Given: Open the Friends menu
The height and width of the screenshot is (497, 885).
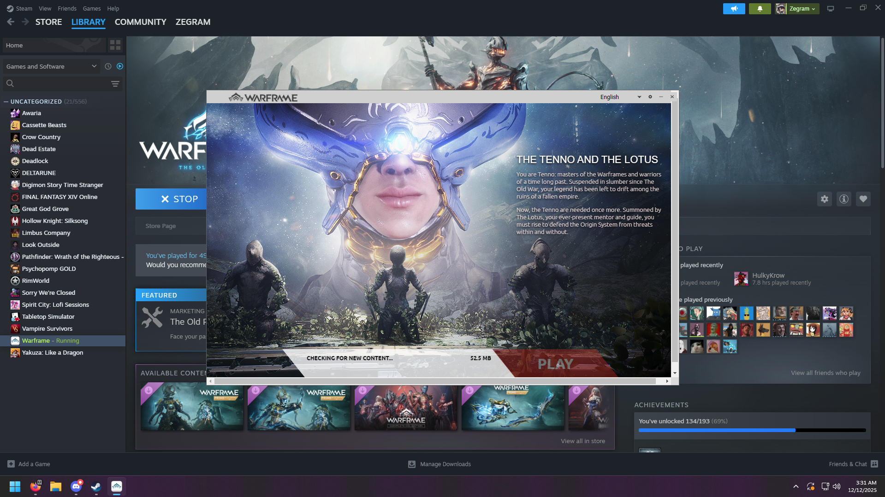Looking at the screenshot, I should click(67, 8).
